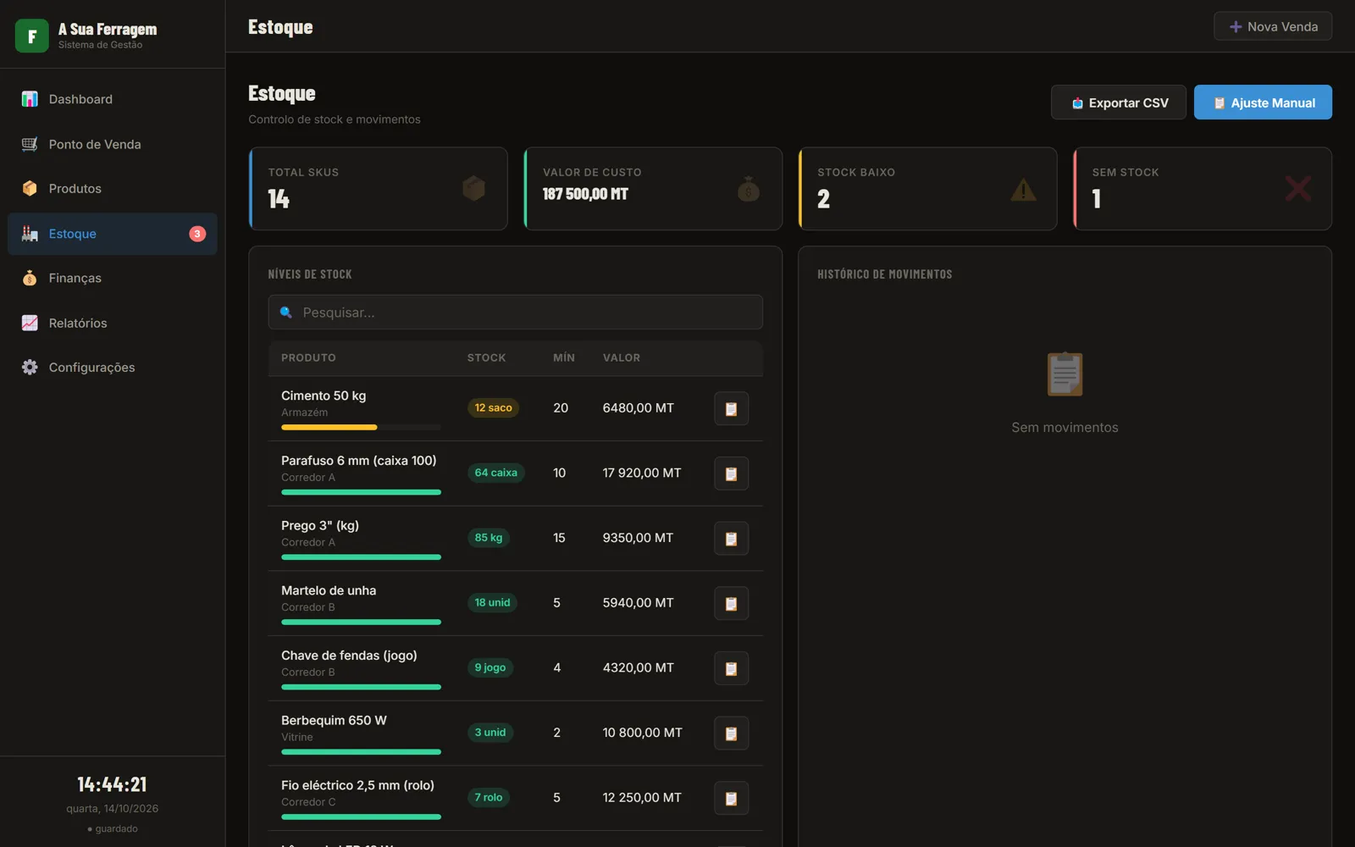Click the Sem movimentos empty-state text
The height and width of the screenshot is (847, 1355).
coord(1065,428)
